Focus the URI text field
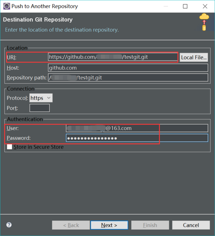This screenshot has height=236, width=215. coord(113,57)
